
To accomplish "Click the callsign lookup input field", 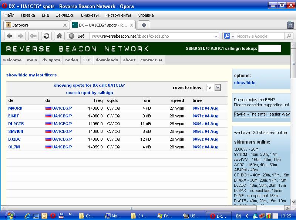I will click(x=270, y=48).
